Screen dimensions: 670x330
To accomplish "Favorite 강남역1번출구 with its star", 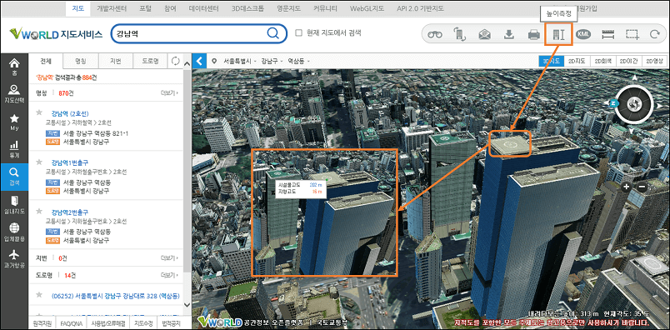I will tap(39, 162).
